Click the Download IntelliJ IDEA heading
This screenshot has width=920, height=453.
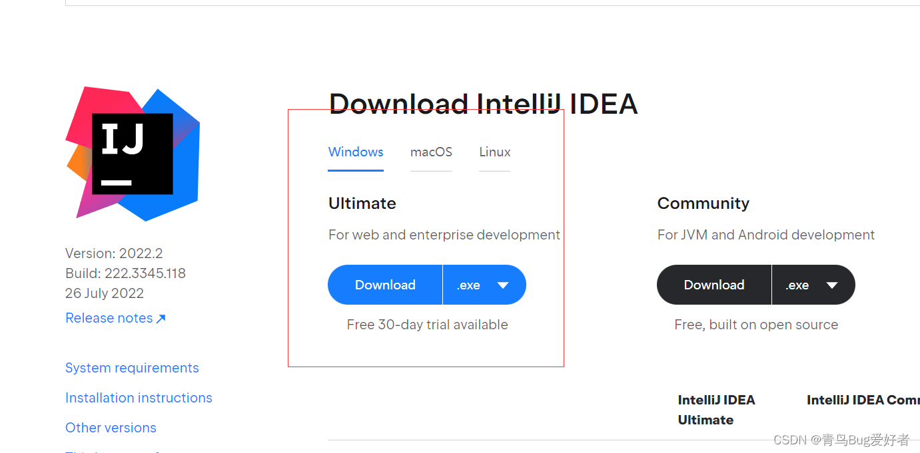483,104
